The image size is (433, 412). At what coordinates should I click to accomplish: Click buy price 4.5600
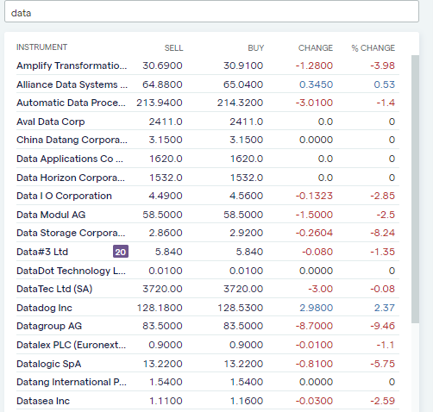pyautogui.click(x=247, y=196)
